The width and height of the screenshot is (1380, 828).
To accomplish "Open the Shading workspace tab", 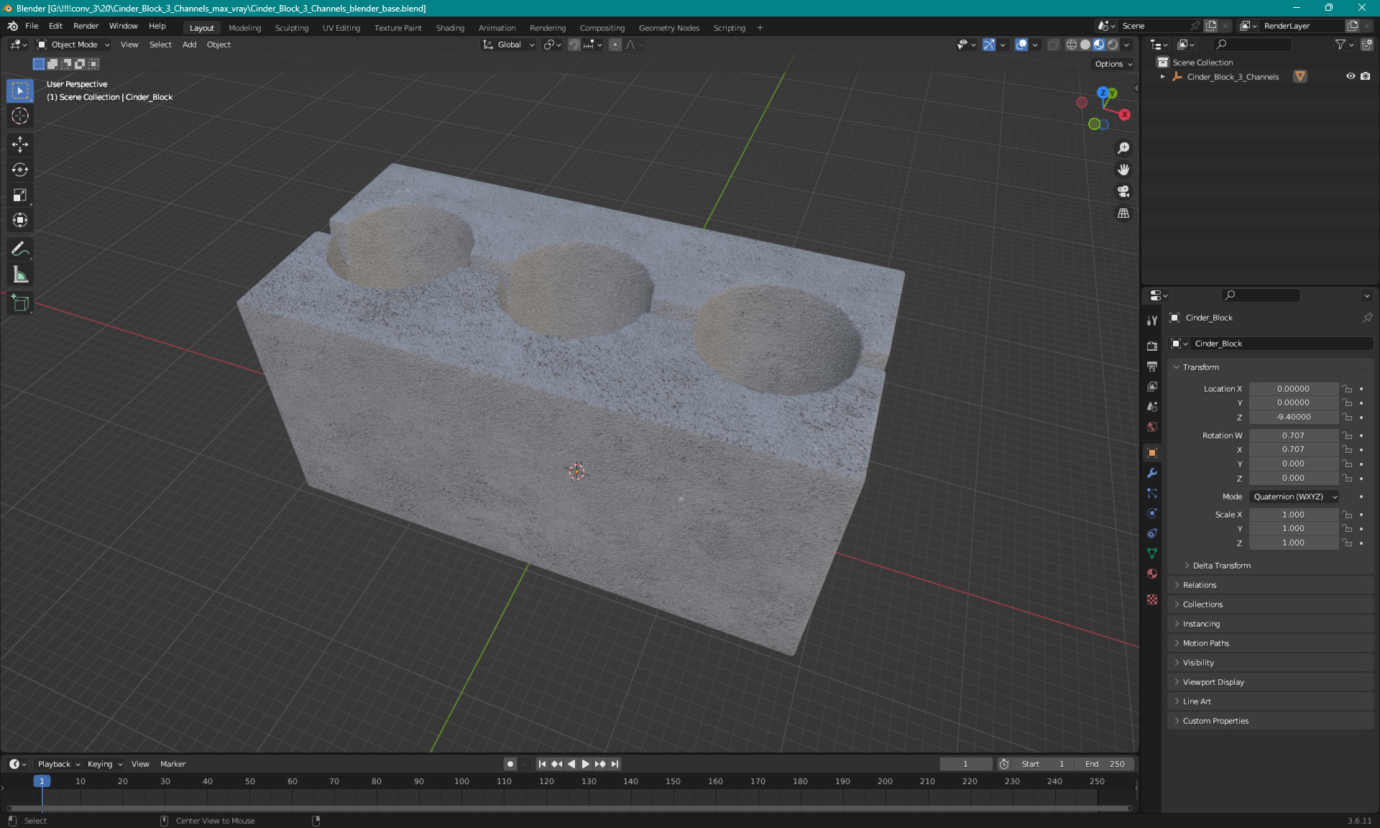I will pyautogui.click(x=451, y=27).
